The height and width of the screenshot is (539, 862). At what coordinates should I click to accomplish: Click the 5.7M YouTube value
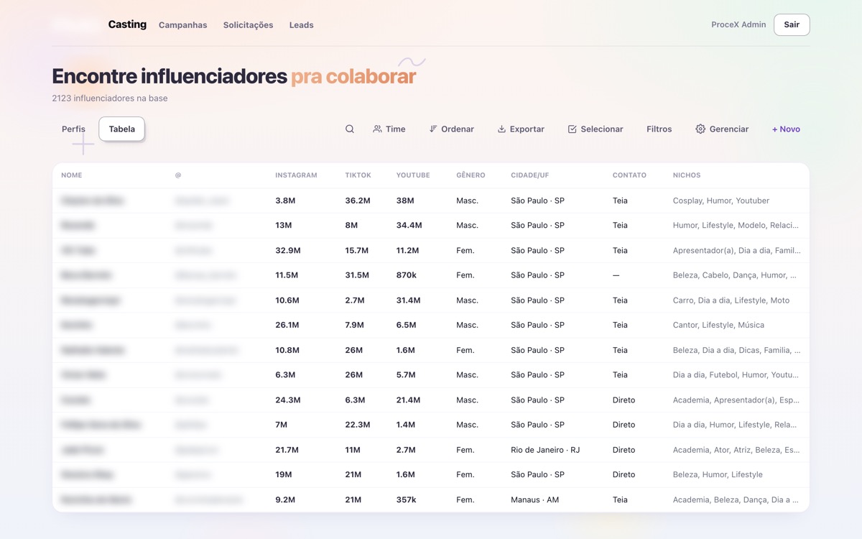click(x=406, y=374)
